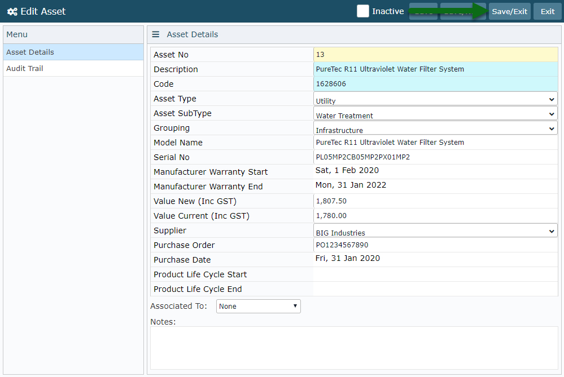Open the Audit Trail menu item
This screenshot has width=564, height=377.
click(73, 68)
